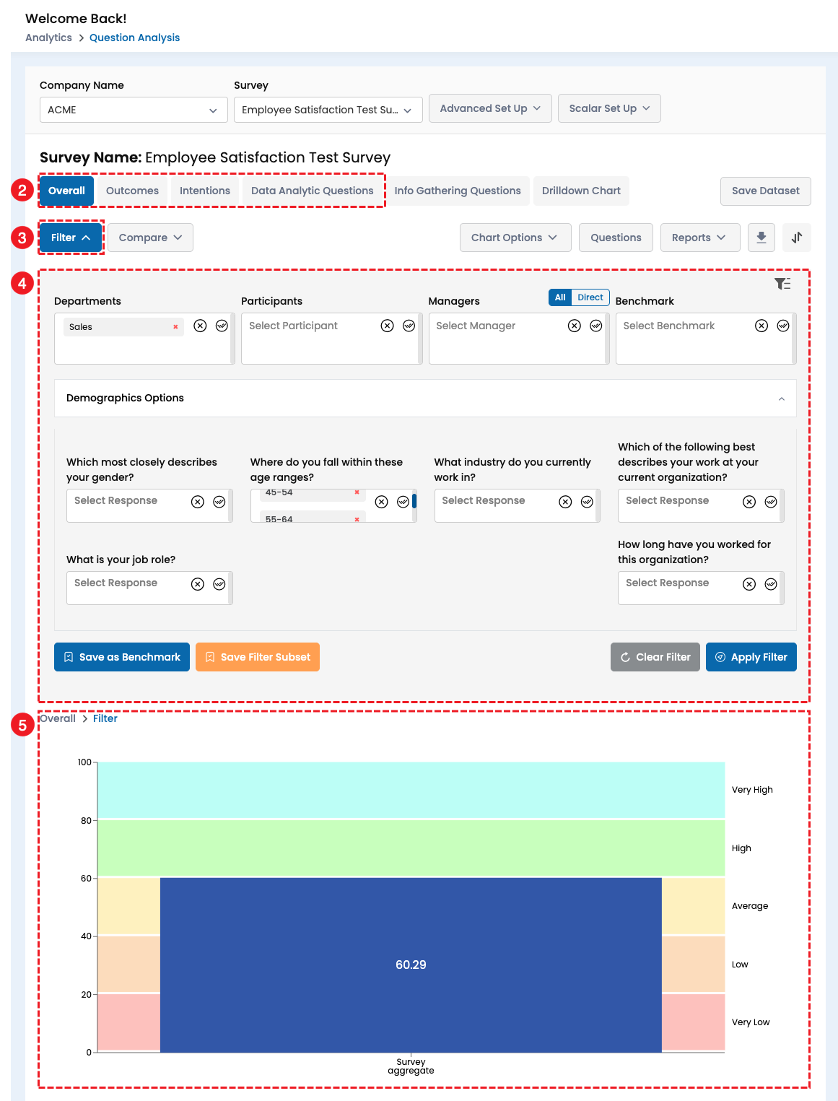Open Info Gathering Questions tab
Screen dimensions: 838x1101
[x=458, y=191]
